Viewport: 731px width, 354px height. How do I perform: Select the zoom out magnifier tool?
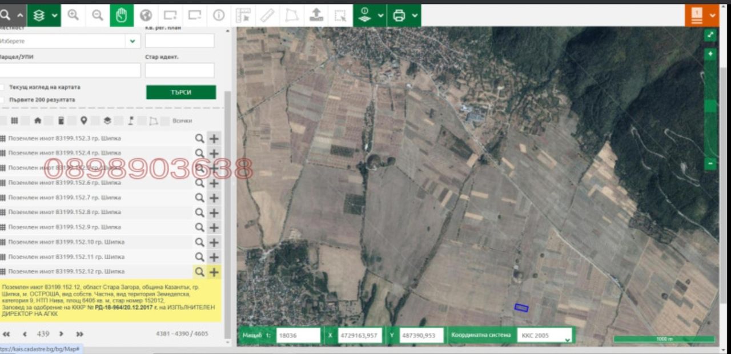98,15
